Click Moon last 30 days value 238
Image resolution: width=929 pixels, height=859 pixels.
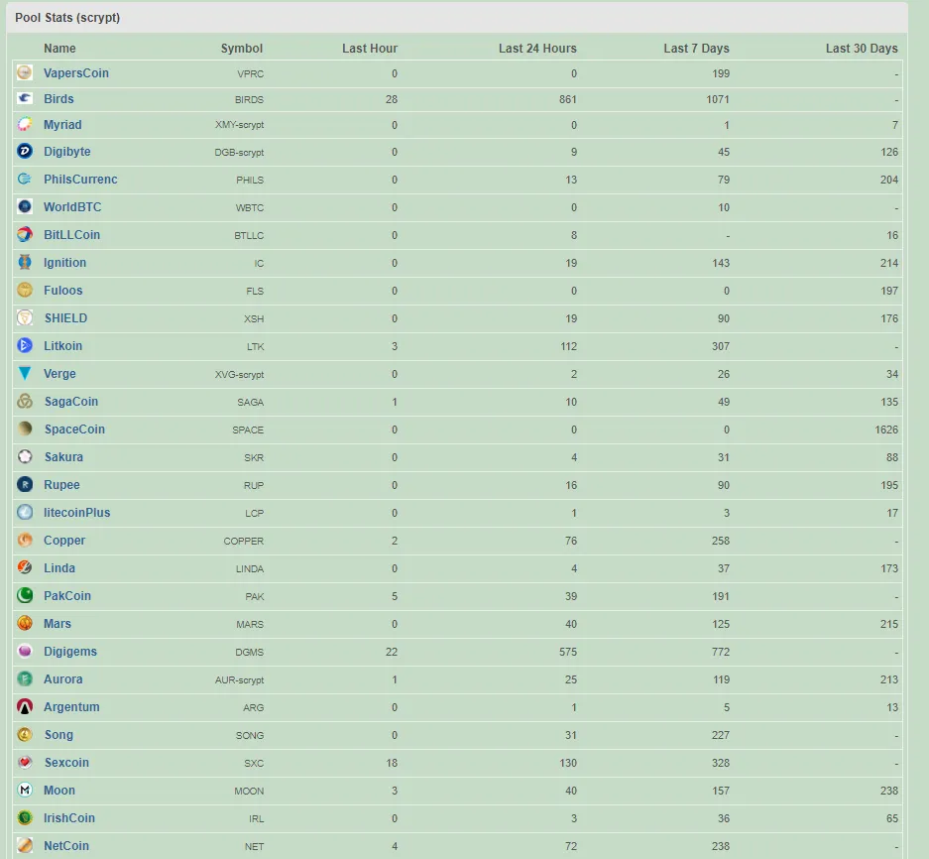point(889,791)
